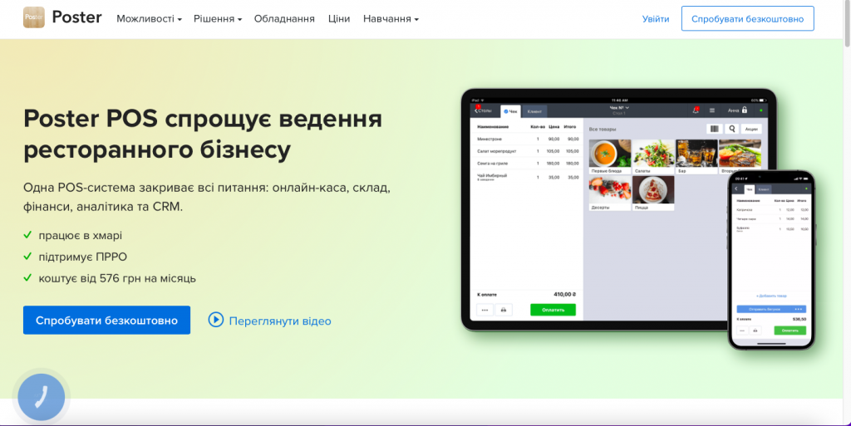Viewport: 851px width, 426px height.
Task: Click text коштує від 576 грн на місяць
Action: (117, 278)
